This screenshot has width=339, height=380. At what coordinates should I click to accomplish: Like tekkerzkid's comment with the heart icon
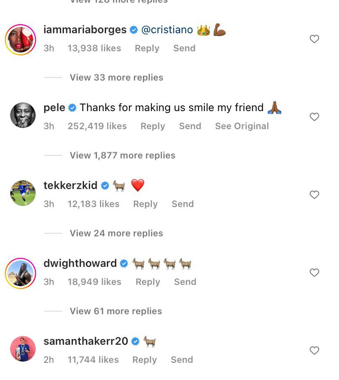(314, 195)
